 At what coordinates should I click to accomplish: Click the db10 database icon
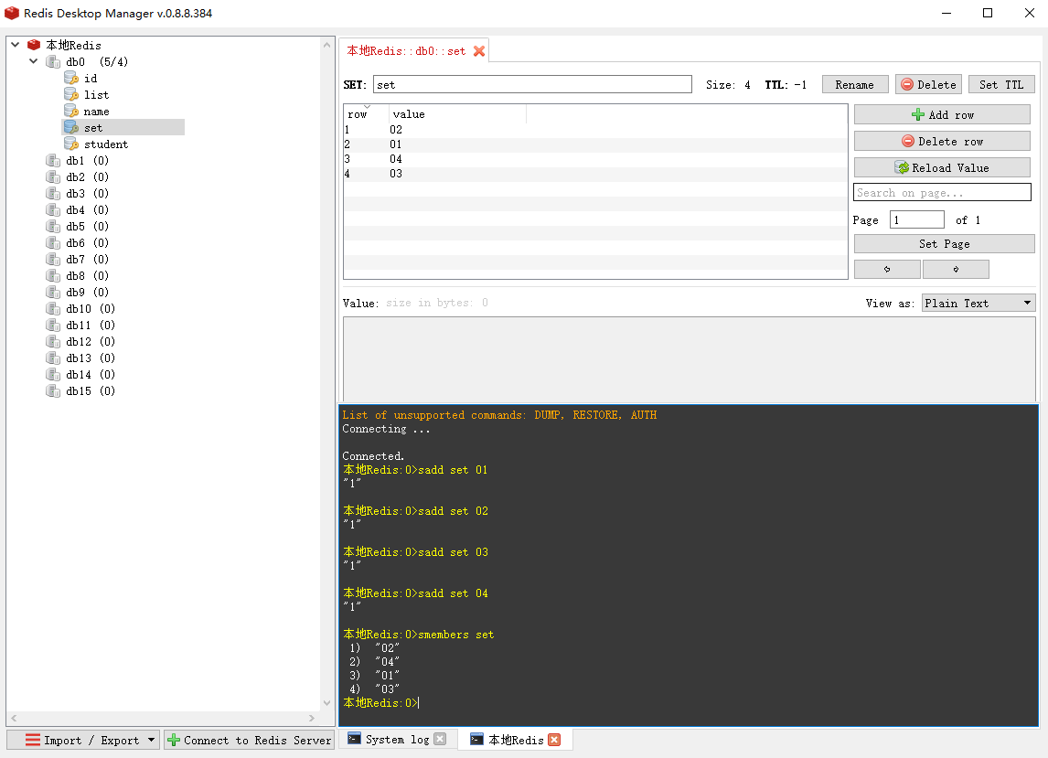coord(53,309)
